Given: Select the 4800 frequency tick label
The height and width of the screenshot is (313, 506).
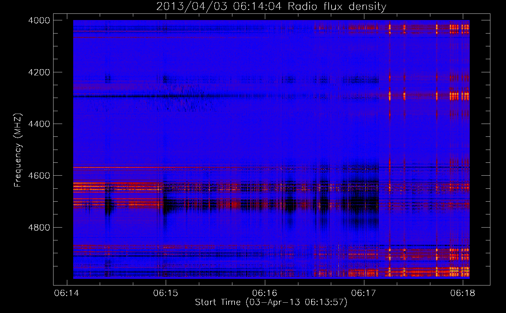Looking at the screenshot, I should pos(39,228).
